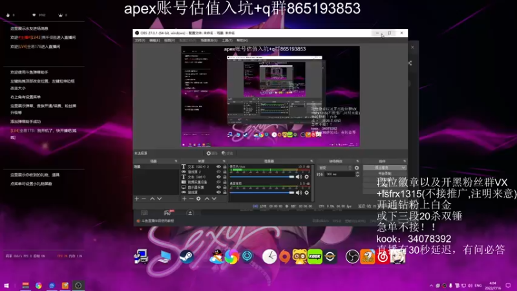Click the 开始录制 button
Viewport: 517px width, 291px height.
pyautogui.click(x=385, y=173)
